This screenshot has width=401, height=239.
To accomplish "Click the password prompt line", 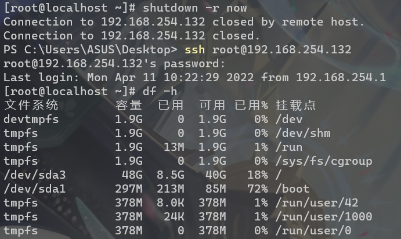I will pos(114,64).
